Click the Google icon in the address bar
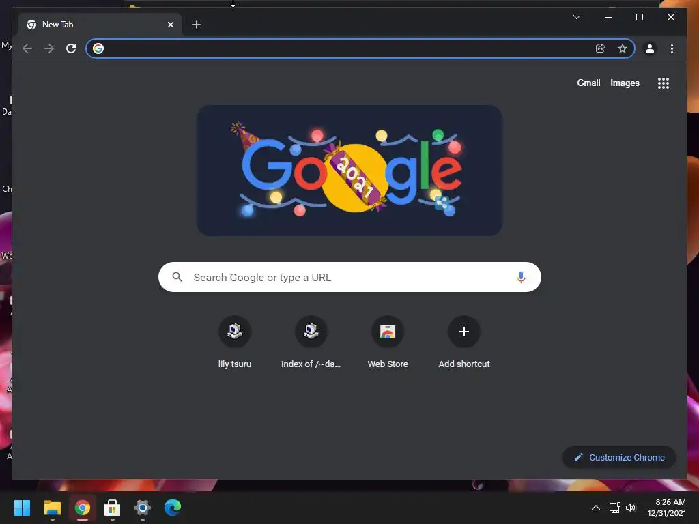This screenshot has height=524, width=699. pos(98,48)
